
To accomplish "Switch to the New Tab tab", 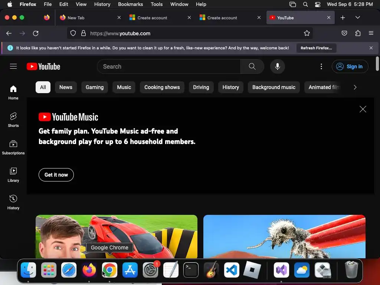I will [x=90, y=18].
